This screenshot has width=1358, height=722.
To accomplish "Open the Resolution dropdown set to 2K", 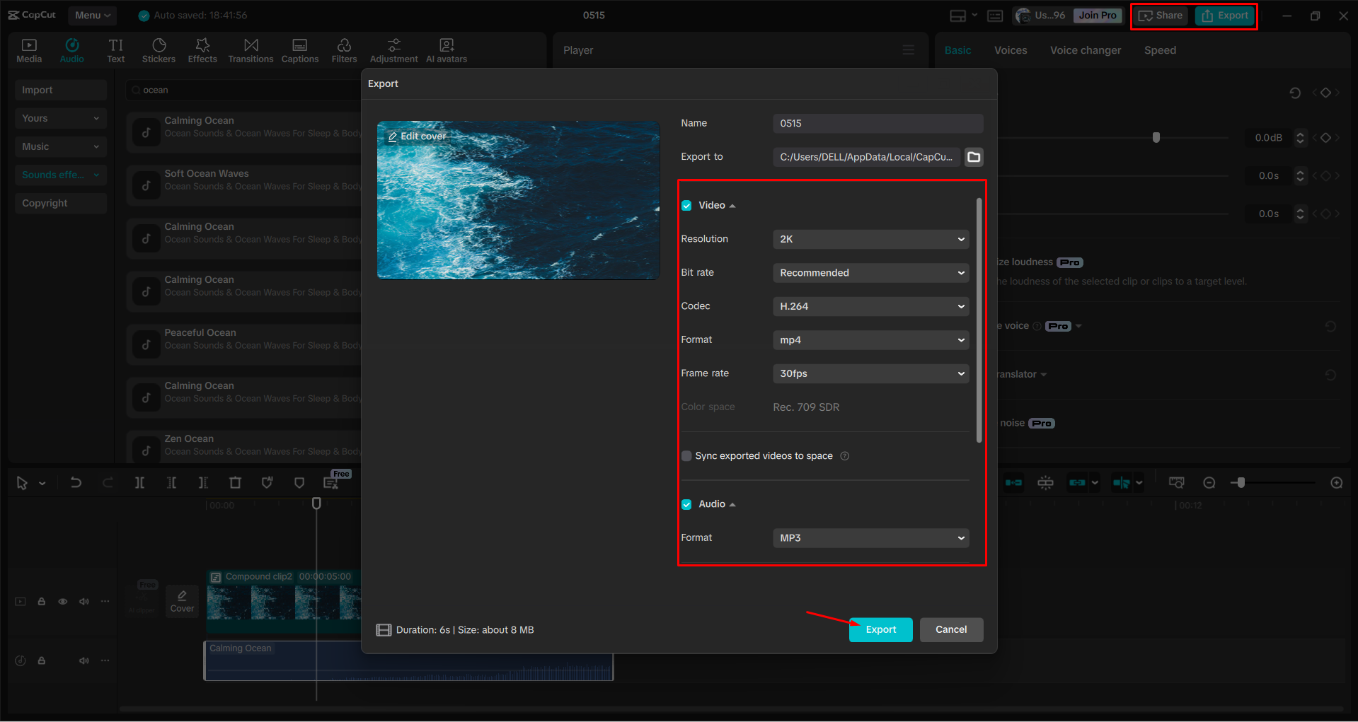I will [870, 239].
